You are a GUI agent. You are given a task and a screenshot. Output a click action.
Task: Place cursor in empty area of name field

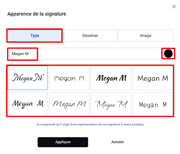99,54
